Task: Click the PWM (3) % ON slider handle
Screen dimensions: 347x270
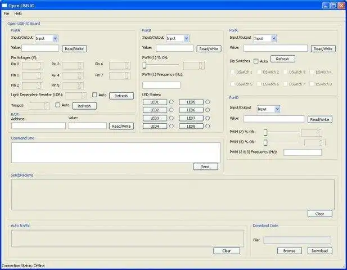Action: click(x=265, y=142)
